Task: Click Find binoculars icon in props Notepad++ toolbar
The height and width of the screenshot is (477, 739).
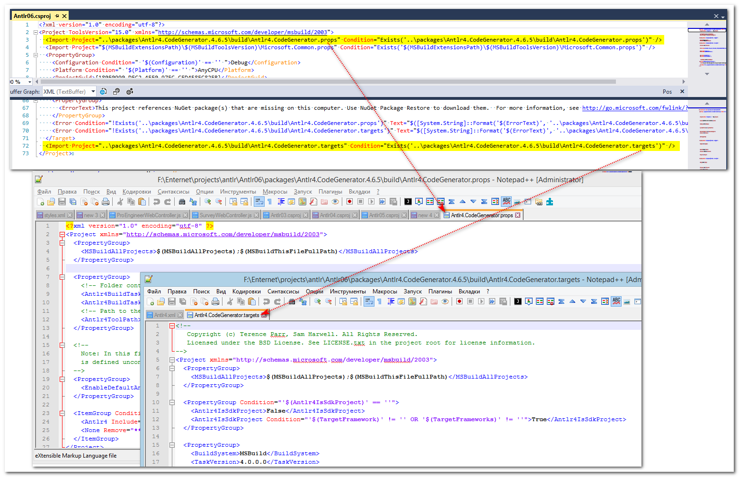Action: 182,202
